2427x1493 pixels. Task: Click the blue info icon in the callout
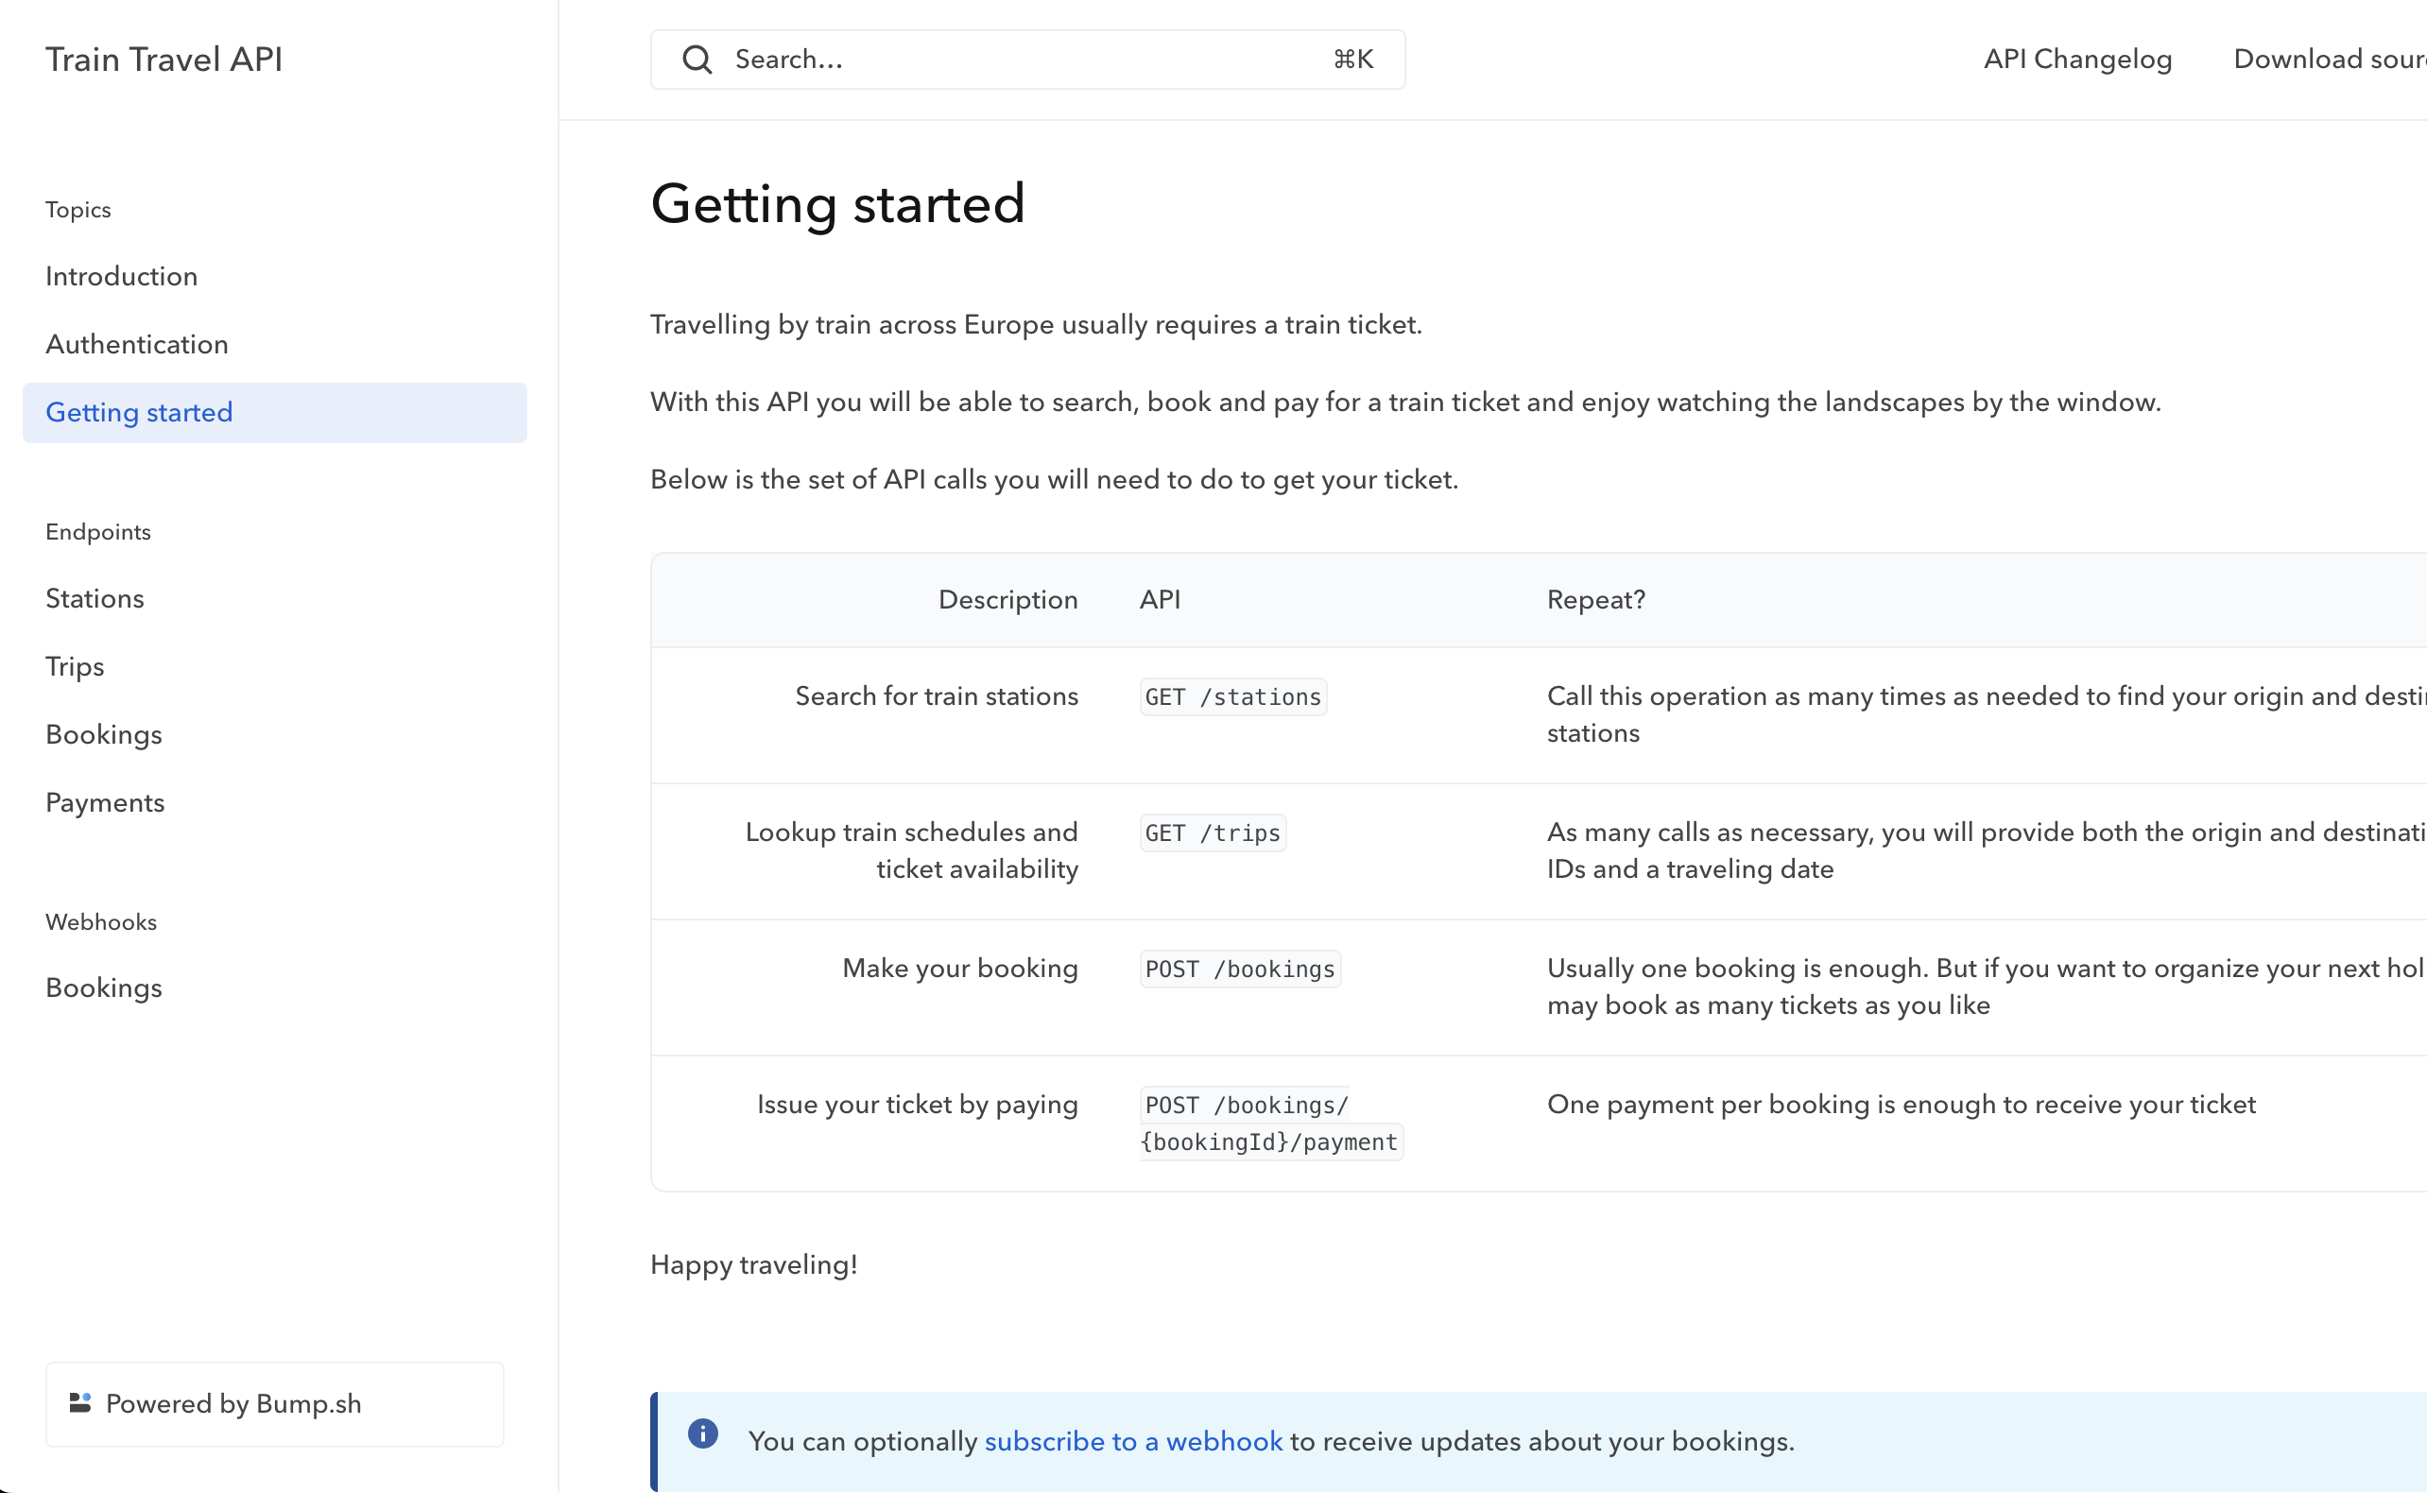[x=703, y=1433]
